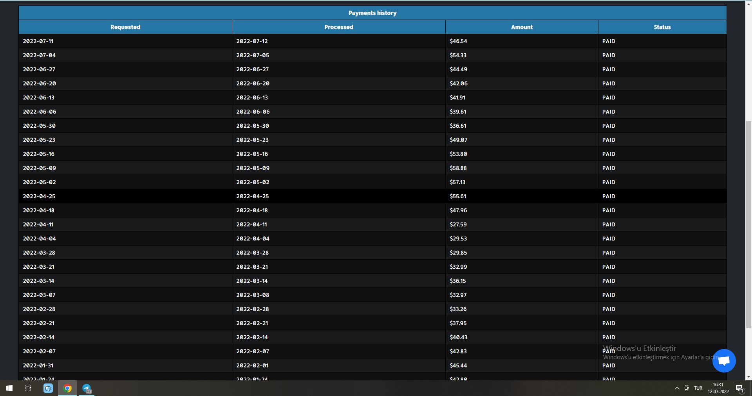752x396 pixels.
Task: Open Task View in the taskbar
Action: 28,388
